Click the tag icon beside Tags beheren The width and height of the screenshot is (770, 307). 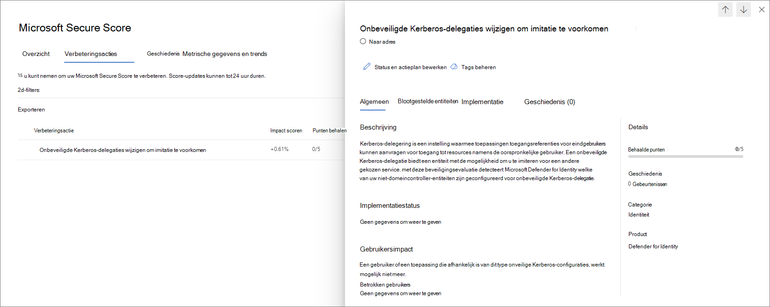[x=454, y=67]
